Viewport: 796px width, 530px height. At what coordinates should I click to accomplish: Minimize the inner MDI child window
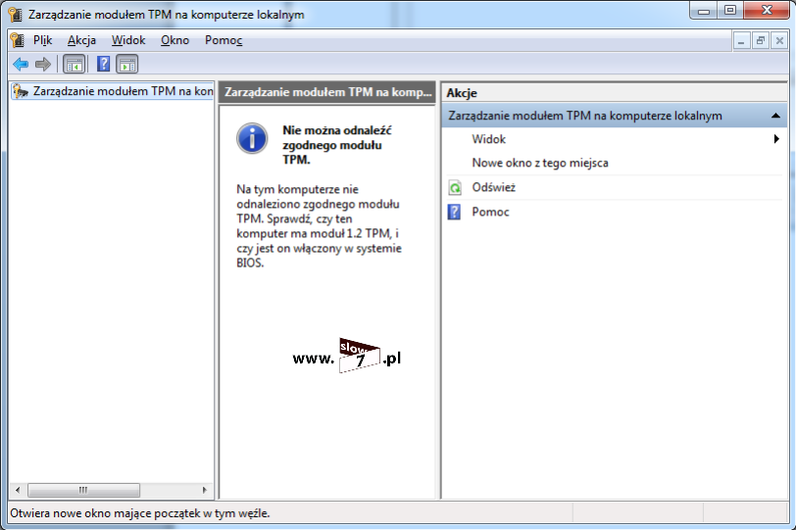pyautogui.click(x=741, y=40)
